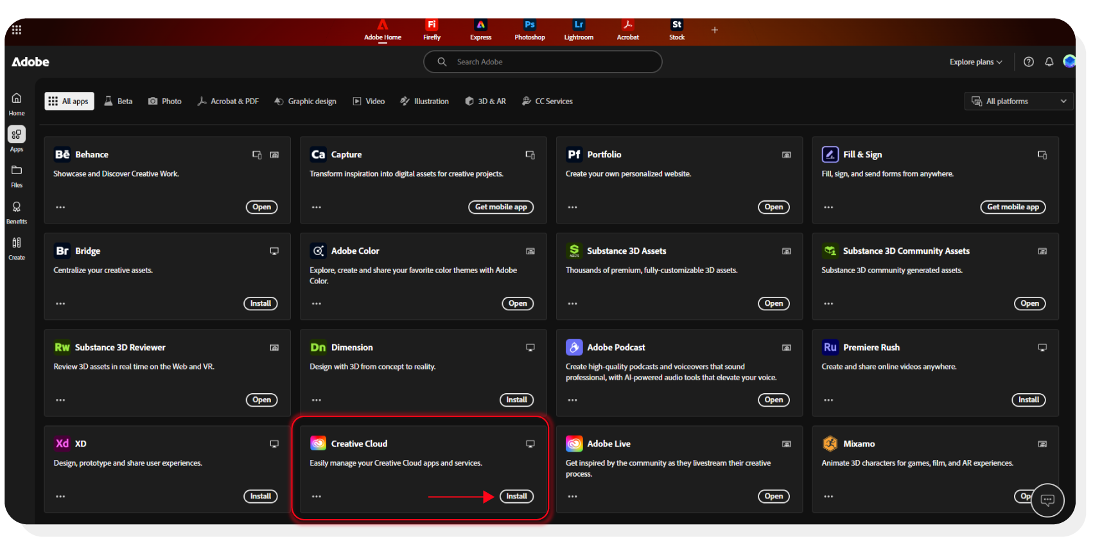
Task: Open Substance 3D Assets
Action: click(774, 304)
